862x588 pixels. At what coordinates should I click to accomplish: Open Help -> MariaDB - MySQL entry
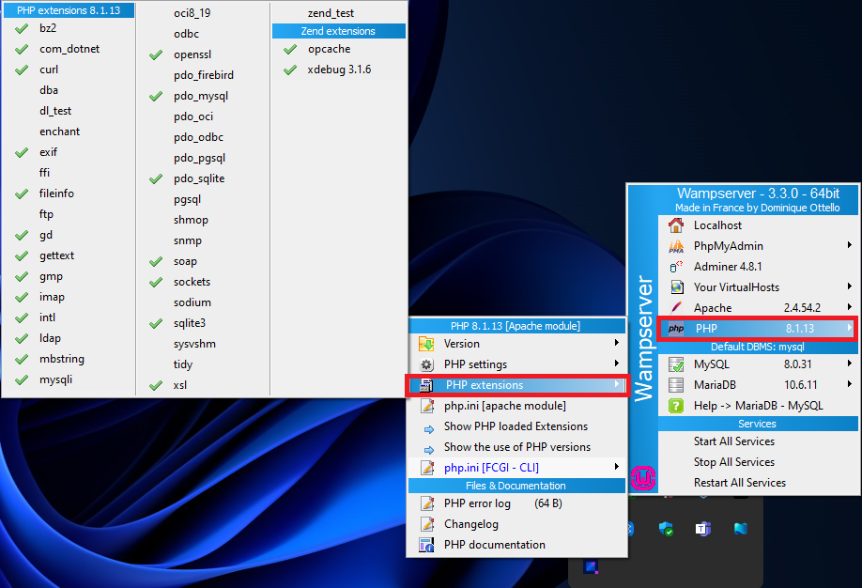tap(758, 406)
